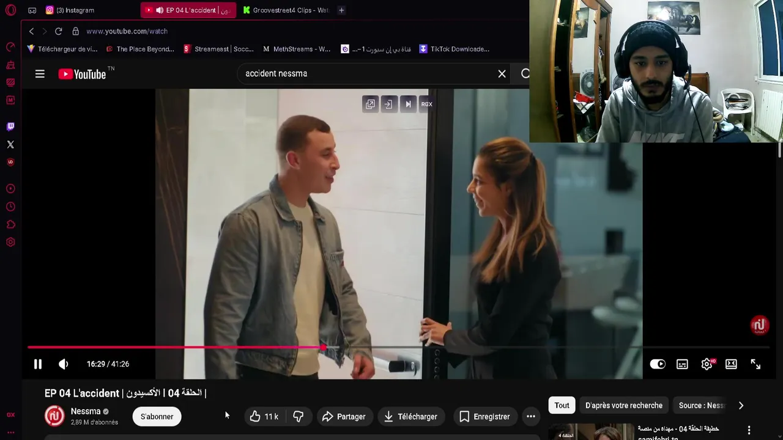Screen dimensions: 783x440
Task: Toggle the RGX video enhancer button
Action: tap(426, 105)
